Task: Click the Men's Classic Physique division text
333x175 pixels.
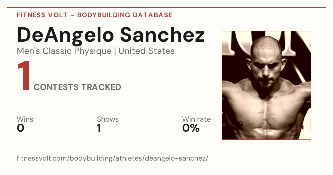Action: 64,51
